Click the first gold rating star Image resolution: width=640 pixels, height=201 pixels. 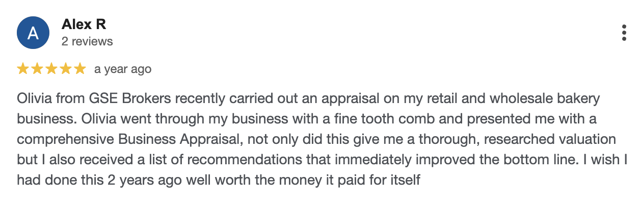pos(23,69)
